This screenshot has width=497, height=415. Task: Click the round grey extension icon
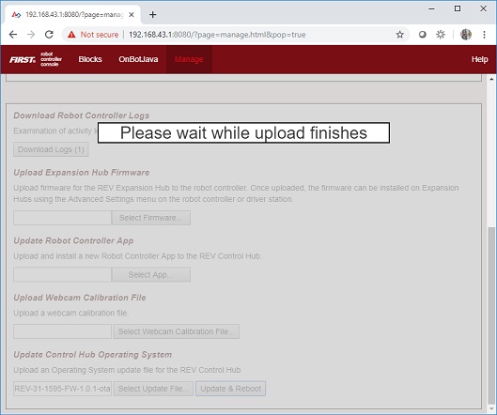pos(423,35)
